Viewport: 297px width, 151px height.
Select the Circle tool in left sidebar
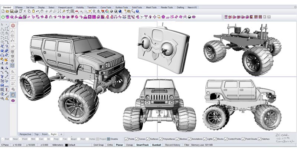pos(2,33)
